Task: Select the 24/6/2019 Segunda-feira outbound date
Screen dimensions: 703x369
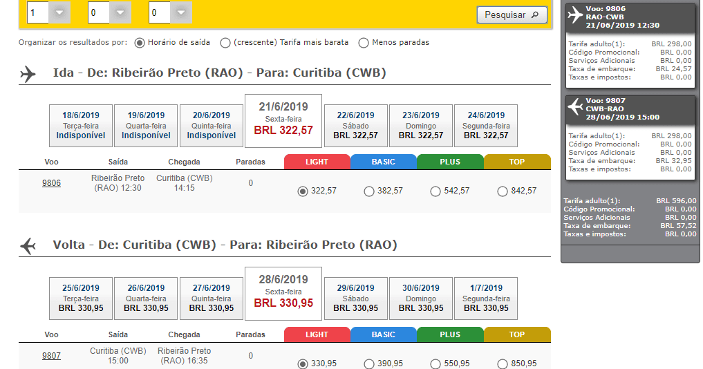Action: point(486,126)
